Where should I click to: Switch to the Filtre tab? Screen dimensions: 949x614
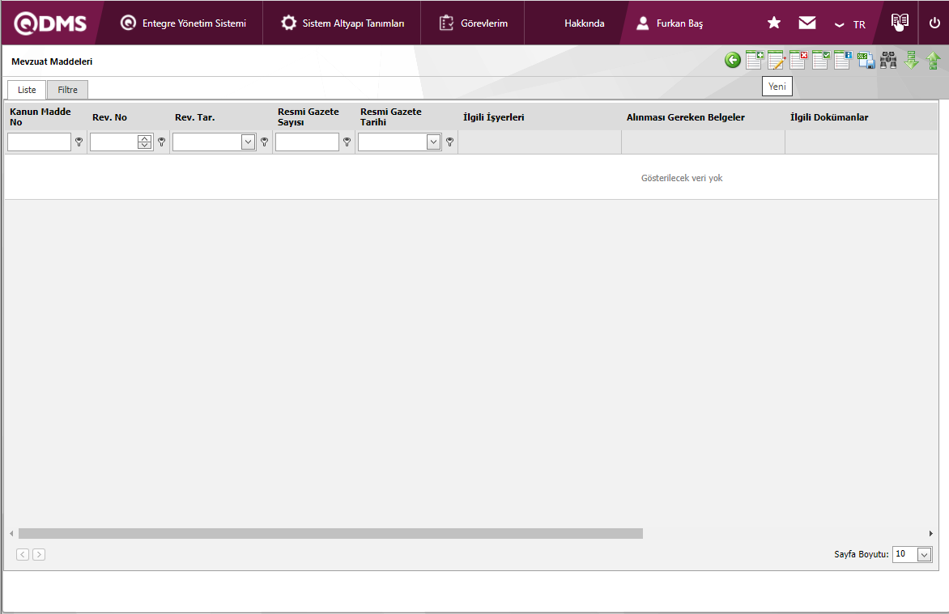(x=68, y=90)
